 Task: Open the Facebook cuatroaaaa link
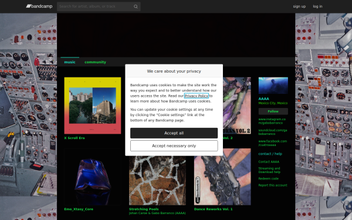point(273,143)
